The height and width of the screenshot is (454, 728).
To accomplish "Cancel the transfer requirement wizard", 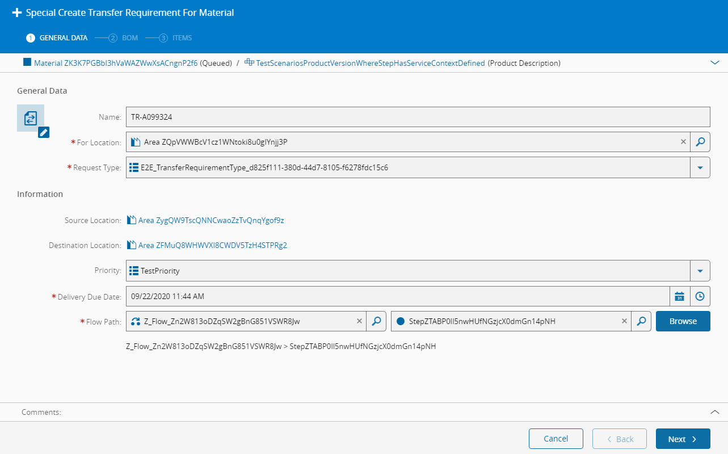I will click(556, 439).
